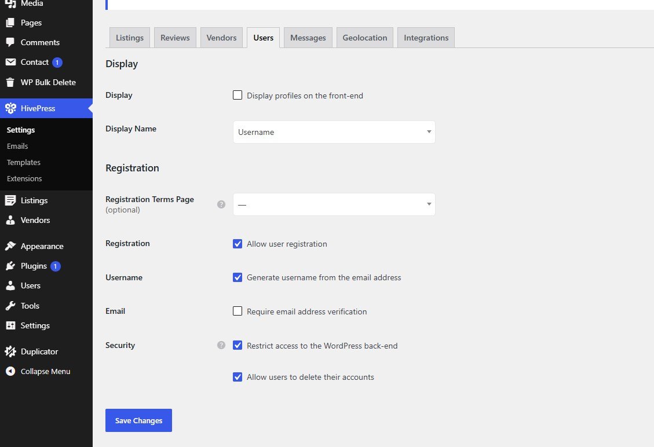
Task: Click the Tools wrench icon
Action: tap(10, 306)
